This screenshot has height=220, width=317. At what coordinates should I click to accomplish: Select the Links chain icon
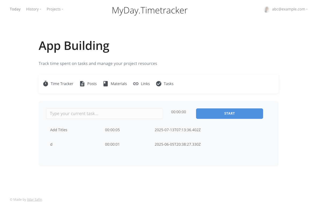(x=136, y=83)
